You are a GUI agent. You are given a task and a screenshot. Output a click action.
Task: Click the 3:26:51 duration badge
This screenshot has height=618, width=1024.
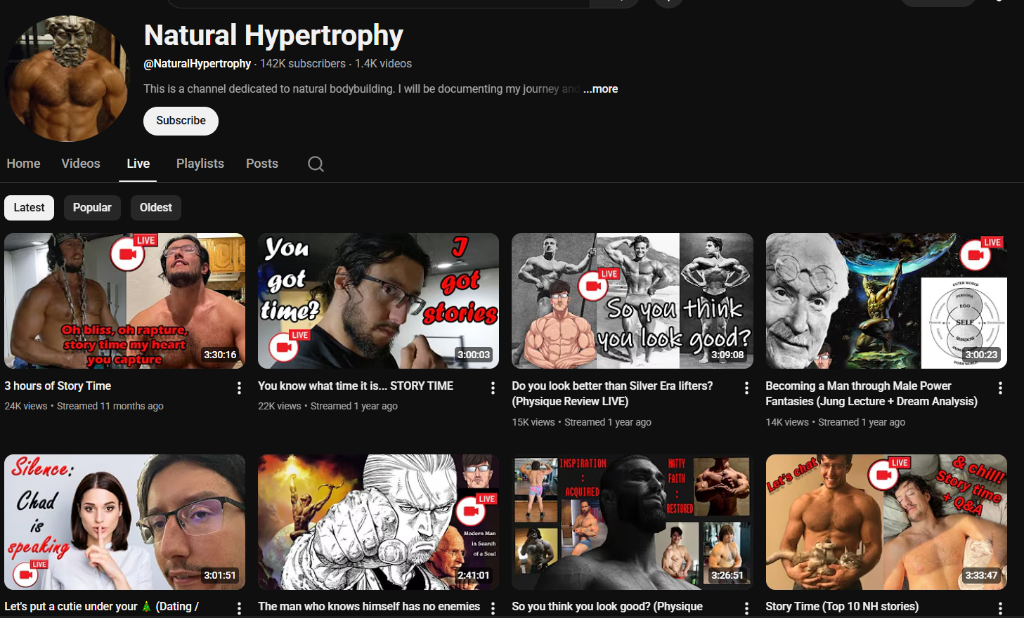pyautogui.click(x=727, y=575)
